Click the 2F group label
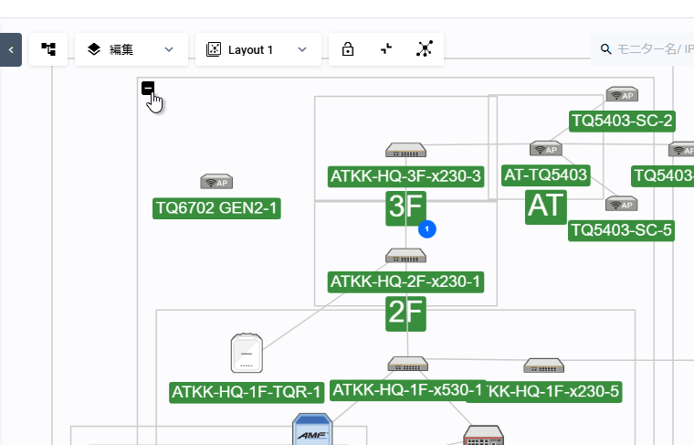This screenshot has height=445, width=694. 405,314
